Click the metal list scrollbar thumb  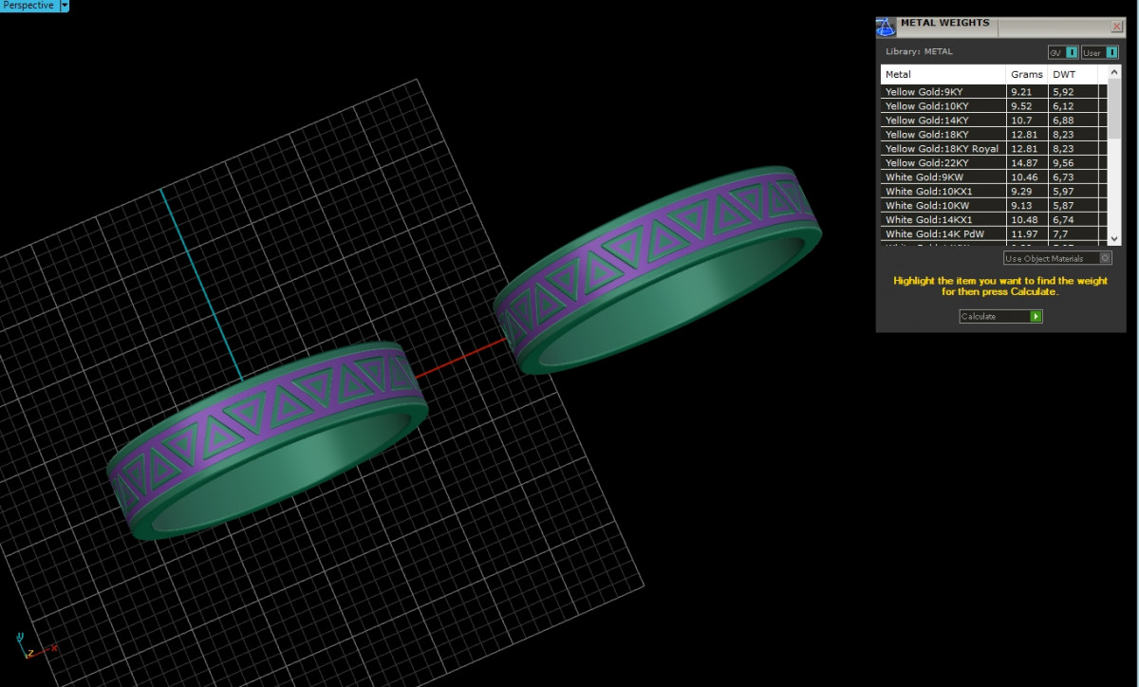pos(1115,107)
